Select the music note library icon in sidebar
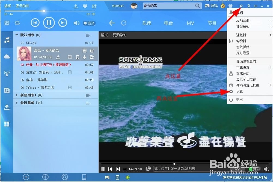Screen dimensions: 273x182 click(7, 40)
